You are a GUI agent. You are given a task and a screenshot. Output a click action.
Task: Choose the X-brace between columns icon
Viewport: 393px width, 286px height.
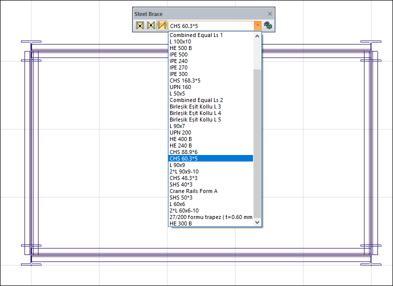pos(150,25)
